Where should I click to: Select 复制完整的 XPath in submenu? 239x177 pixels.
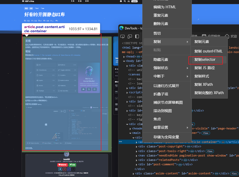click(209, 93)
